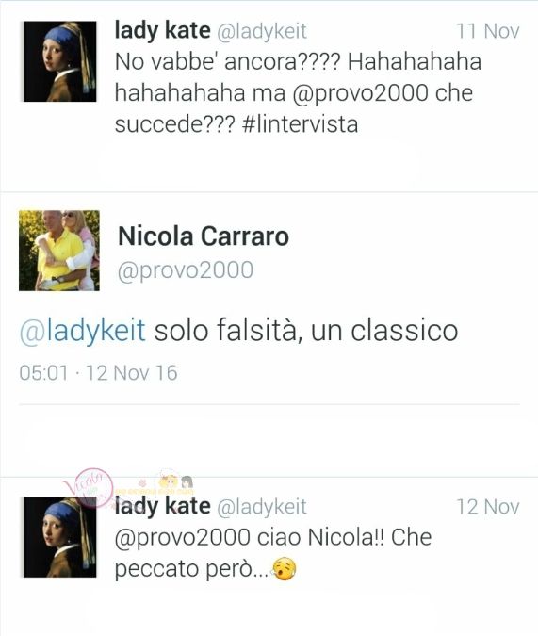Click the sad face emoji in last tweet
The image size is (538, 636).
tap(284, 569)
